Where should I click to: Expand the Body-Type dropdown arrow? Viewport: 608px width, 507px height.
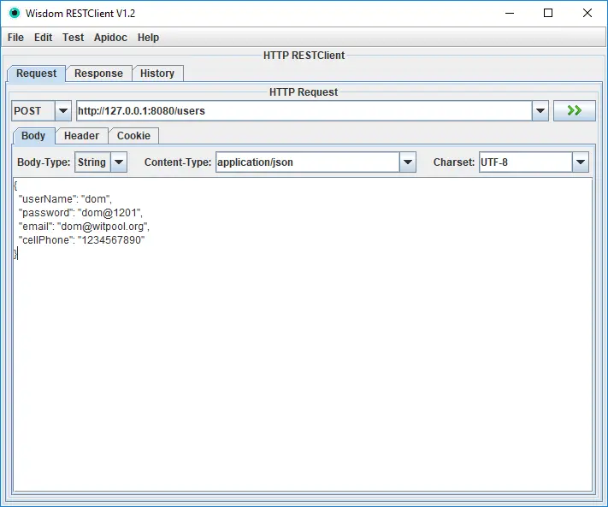119,162
